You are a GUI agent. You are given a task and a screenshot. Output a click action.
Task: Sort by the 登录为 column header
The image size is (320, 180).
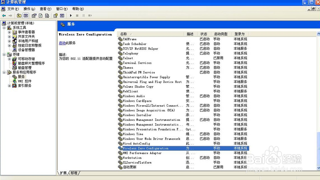pyautogui.click(x=240, y=34)
